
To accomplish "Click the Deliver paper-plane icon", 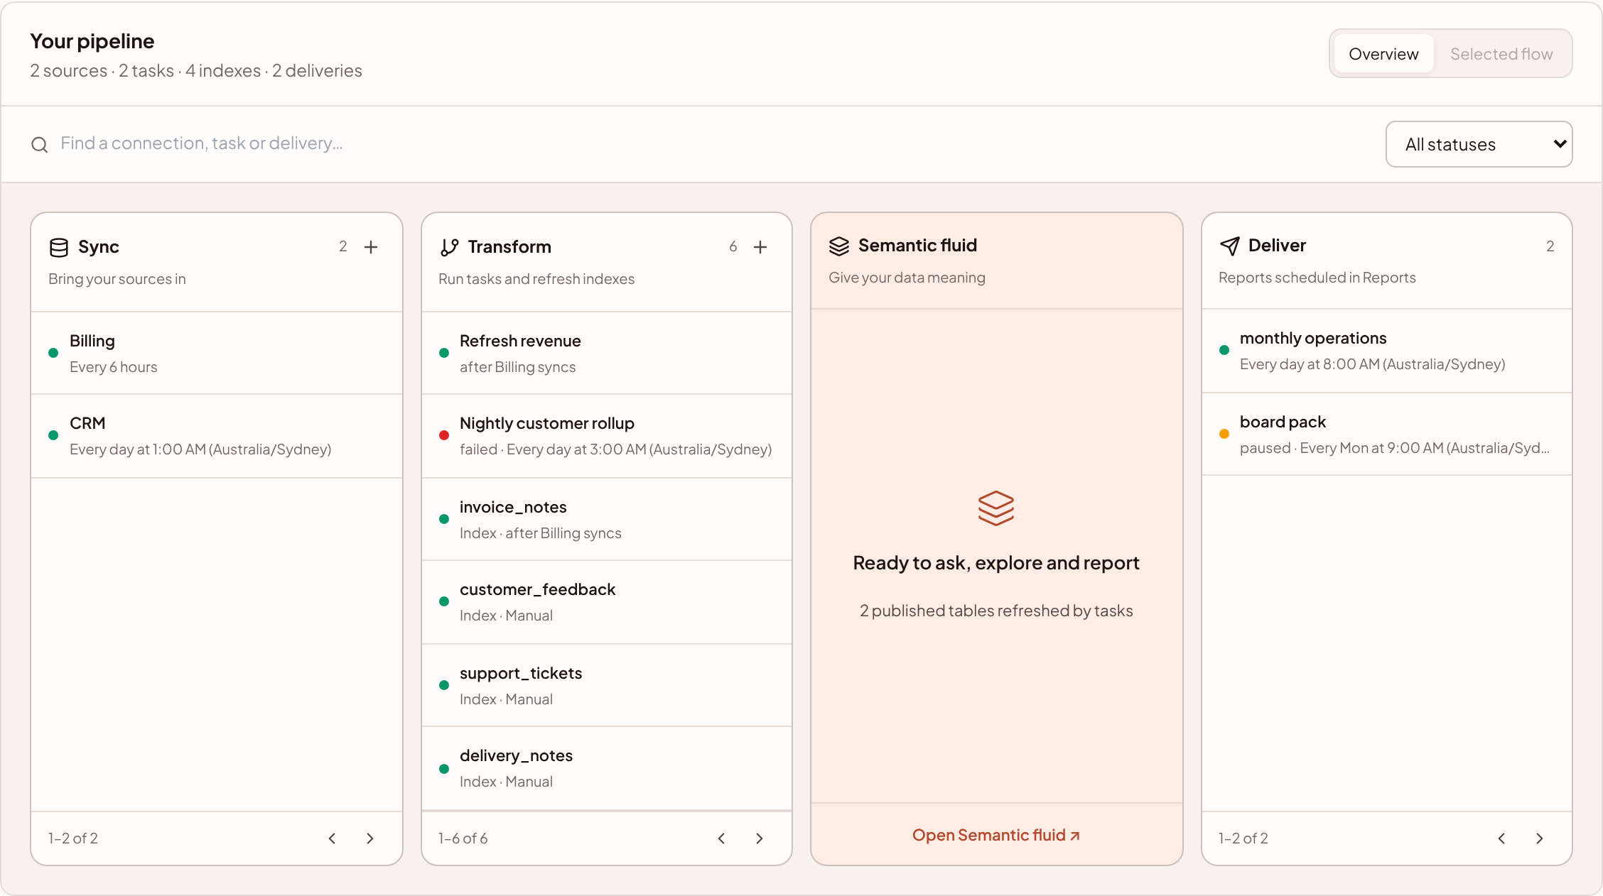I will (x=1230, y=246).
